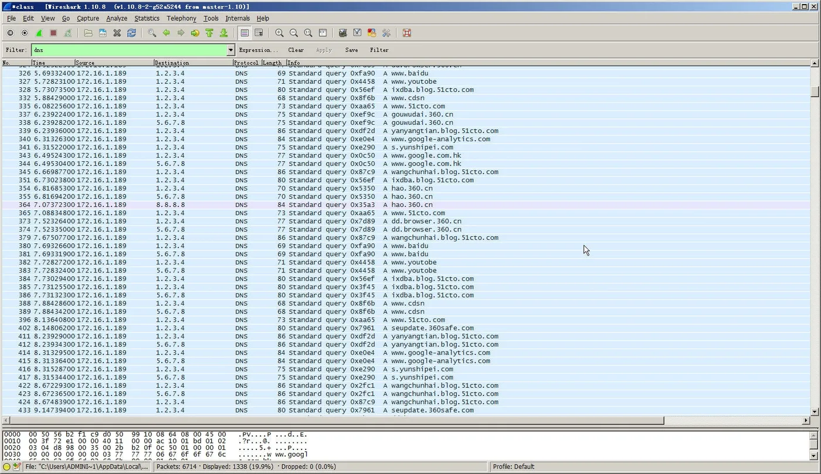Edit capture file comments icon in status bar
The width and height of the screenshot is (821, 474).
tap(17, 467)
